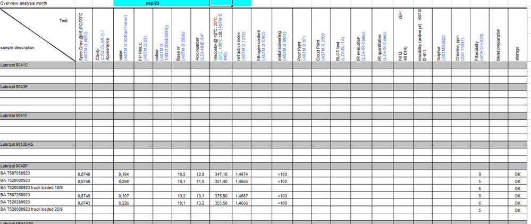
Task: Select the 'Base nr (ASTM D 2896)' header
Action: coord(181,35)
